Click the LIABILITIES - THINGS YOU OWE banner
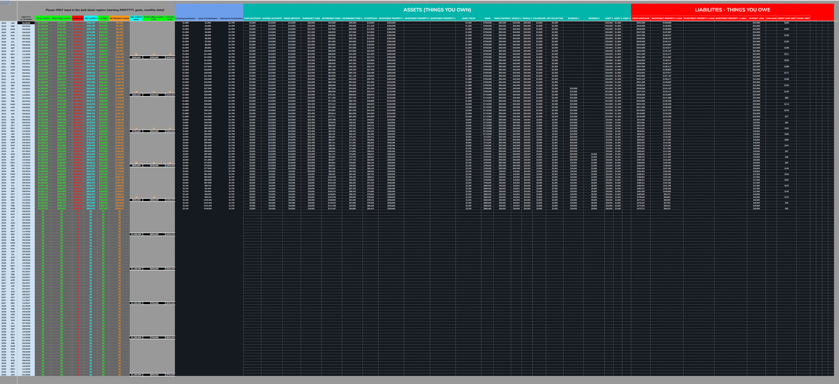This screenshot has width=839, height=384. [732, 10]
